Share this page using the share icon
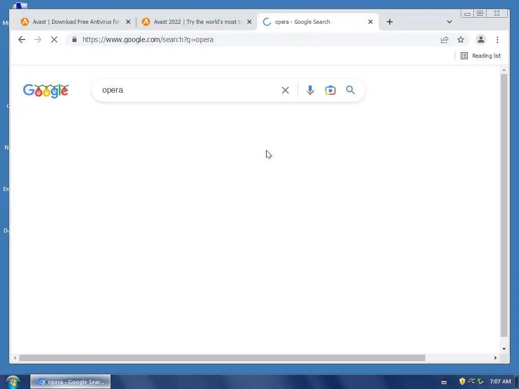This screenshot has height=389, width=519. (444, 40)
